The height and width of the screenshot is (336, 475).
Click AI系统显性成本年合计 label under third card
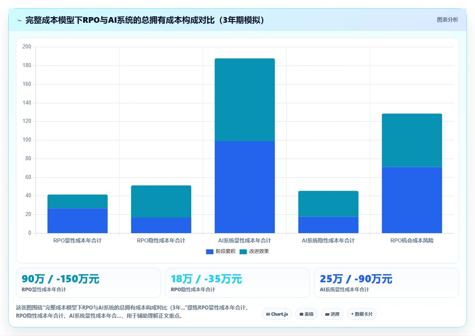[345, 290]
